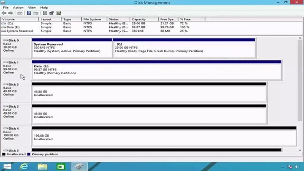Screen dimensions: 304x171
Task: Select the System Reserved drive icon in list
Action: (4, 31)
